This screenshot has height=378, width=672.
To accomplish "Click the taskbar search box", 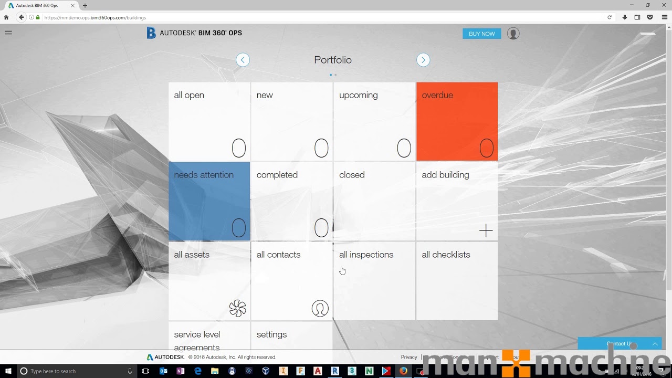I will pos(76,371).
